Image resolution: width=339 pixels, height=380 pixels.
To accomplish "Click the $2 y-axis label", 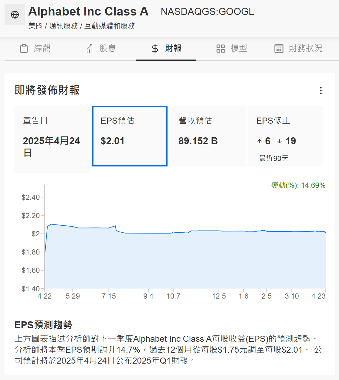I will point(36,234).
